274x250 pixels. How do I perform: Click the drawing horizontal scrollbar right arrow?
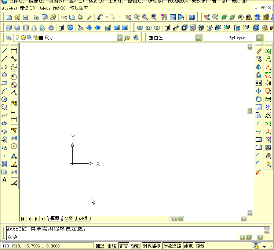click(244, 219)
